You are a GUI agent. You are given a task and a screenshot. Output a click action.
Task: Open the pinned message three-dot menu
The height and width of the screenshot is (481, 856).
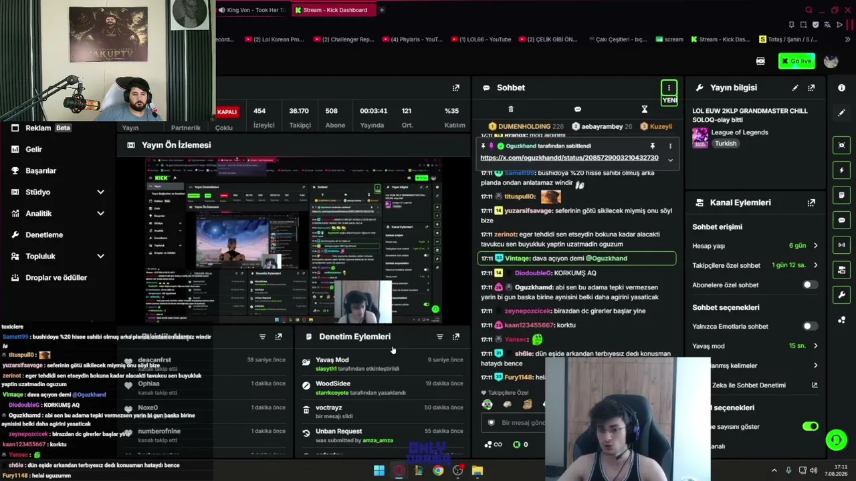(670, 146)
